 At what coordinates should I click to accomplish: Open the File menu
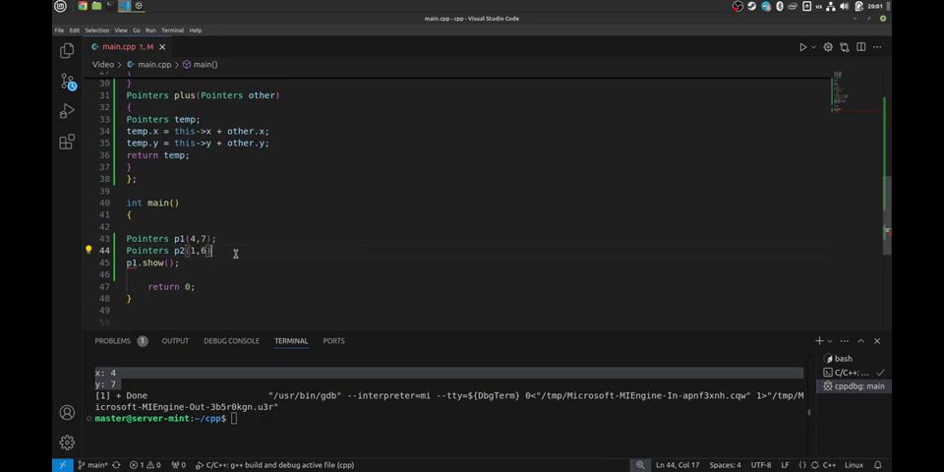[59, 30]
